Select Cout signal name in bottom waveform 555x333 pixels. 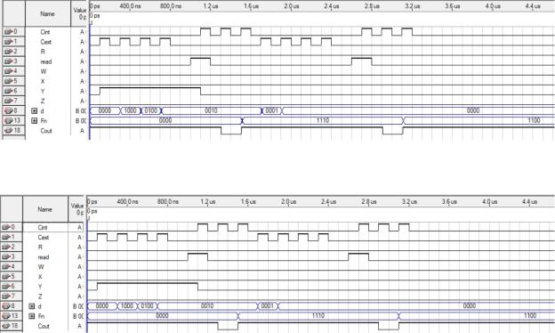click(44, 326)
